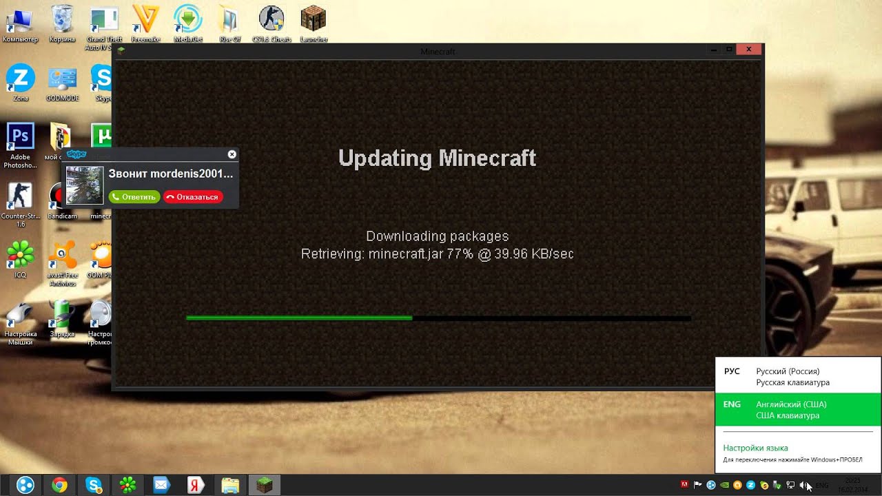Image resolution: width=882 pixels, height=496 pixels.
Task: Select the MediaGet desktop shortcut
Action: (x=187, y=24)
